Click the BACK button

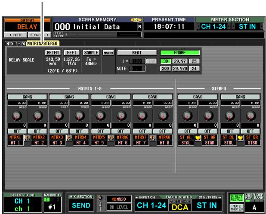15,35
